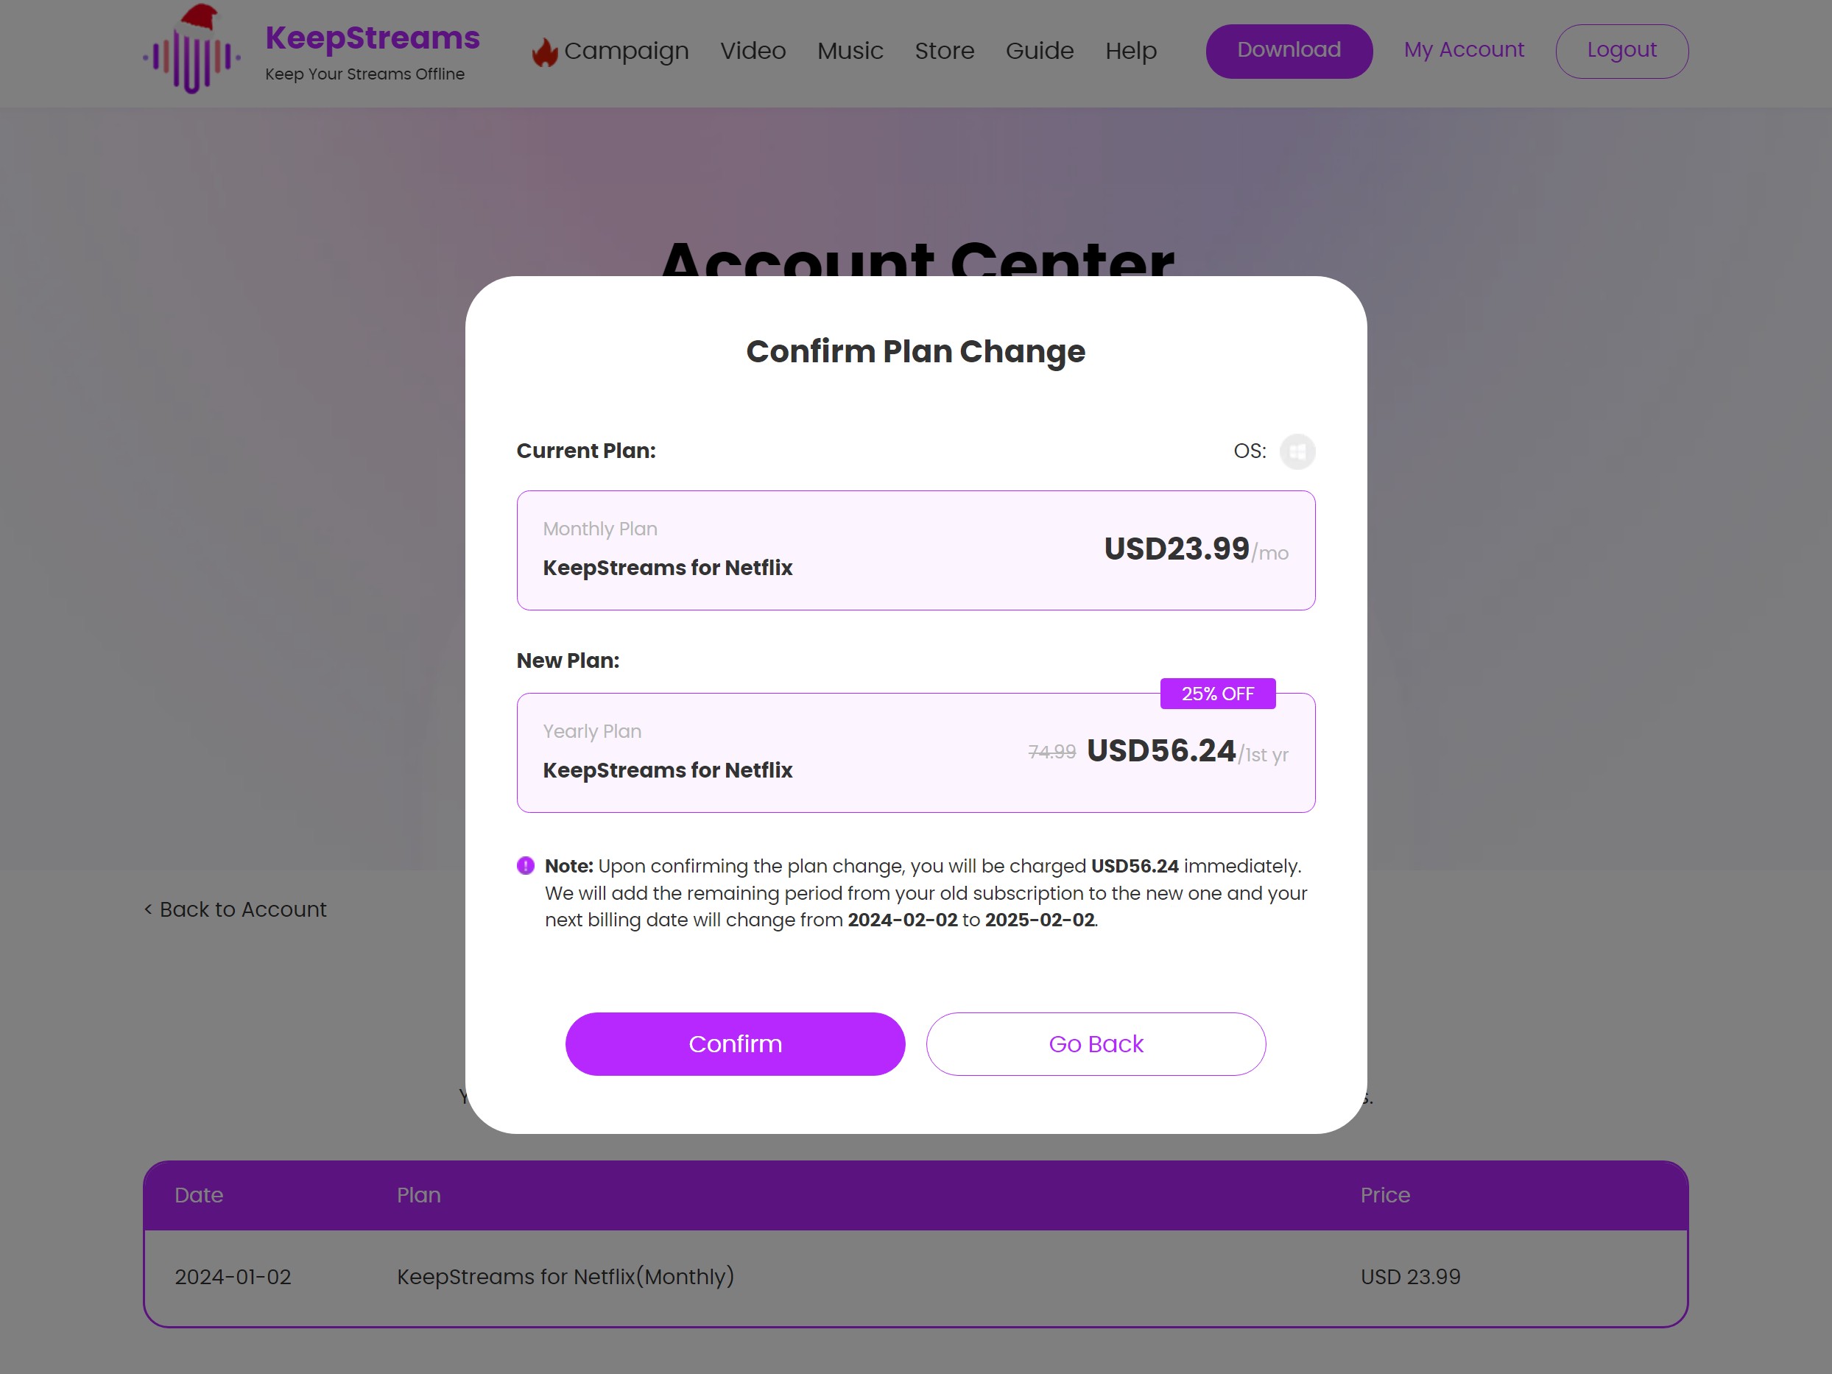This screenshot has height=1374, width=1832.
Task: Click the 25% OFF discount badge icon
Action: (x=1217, y=694)
